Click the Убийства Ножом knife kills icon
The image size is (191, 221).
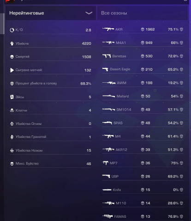(x=12, y=150)
